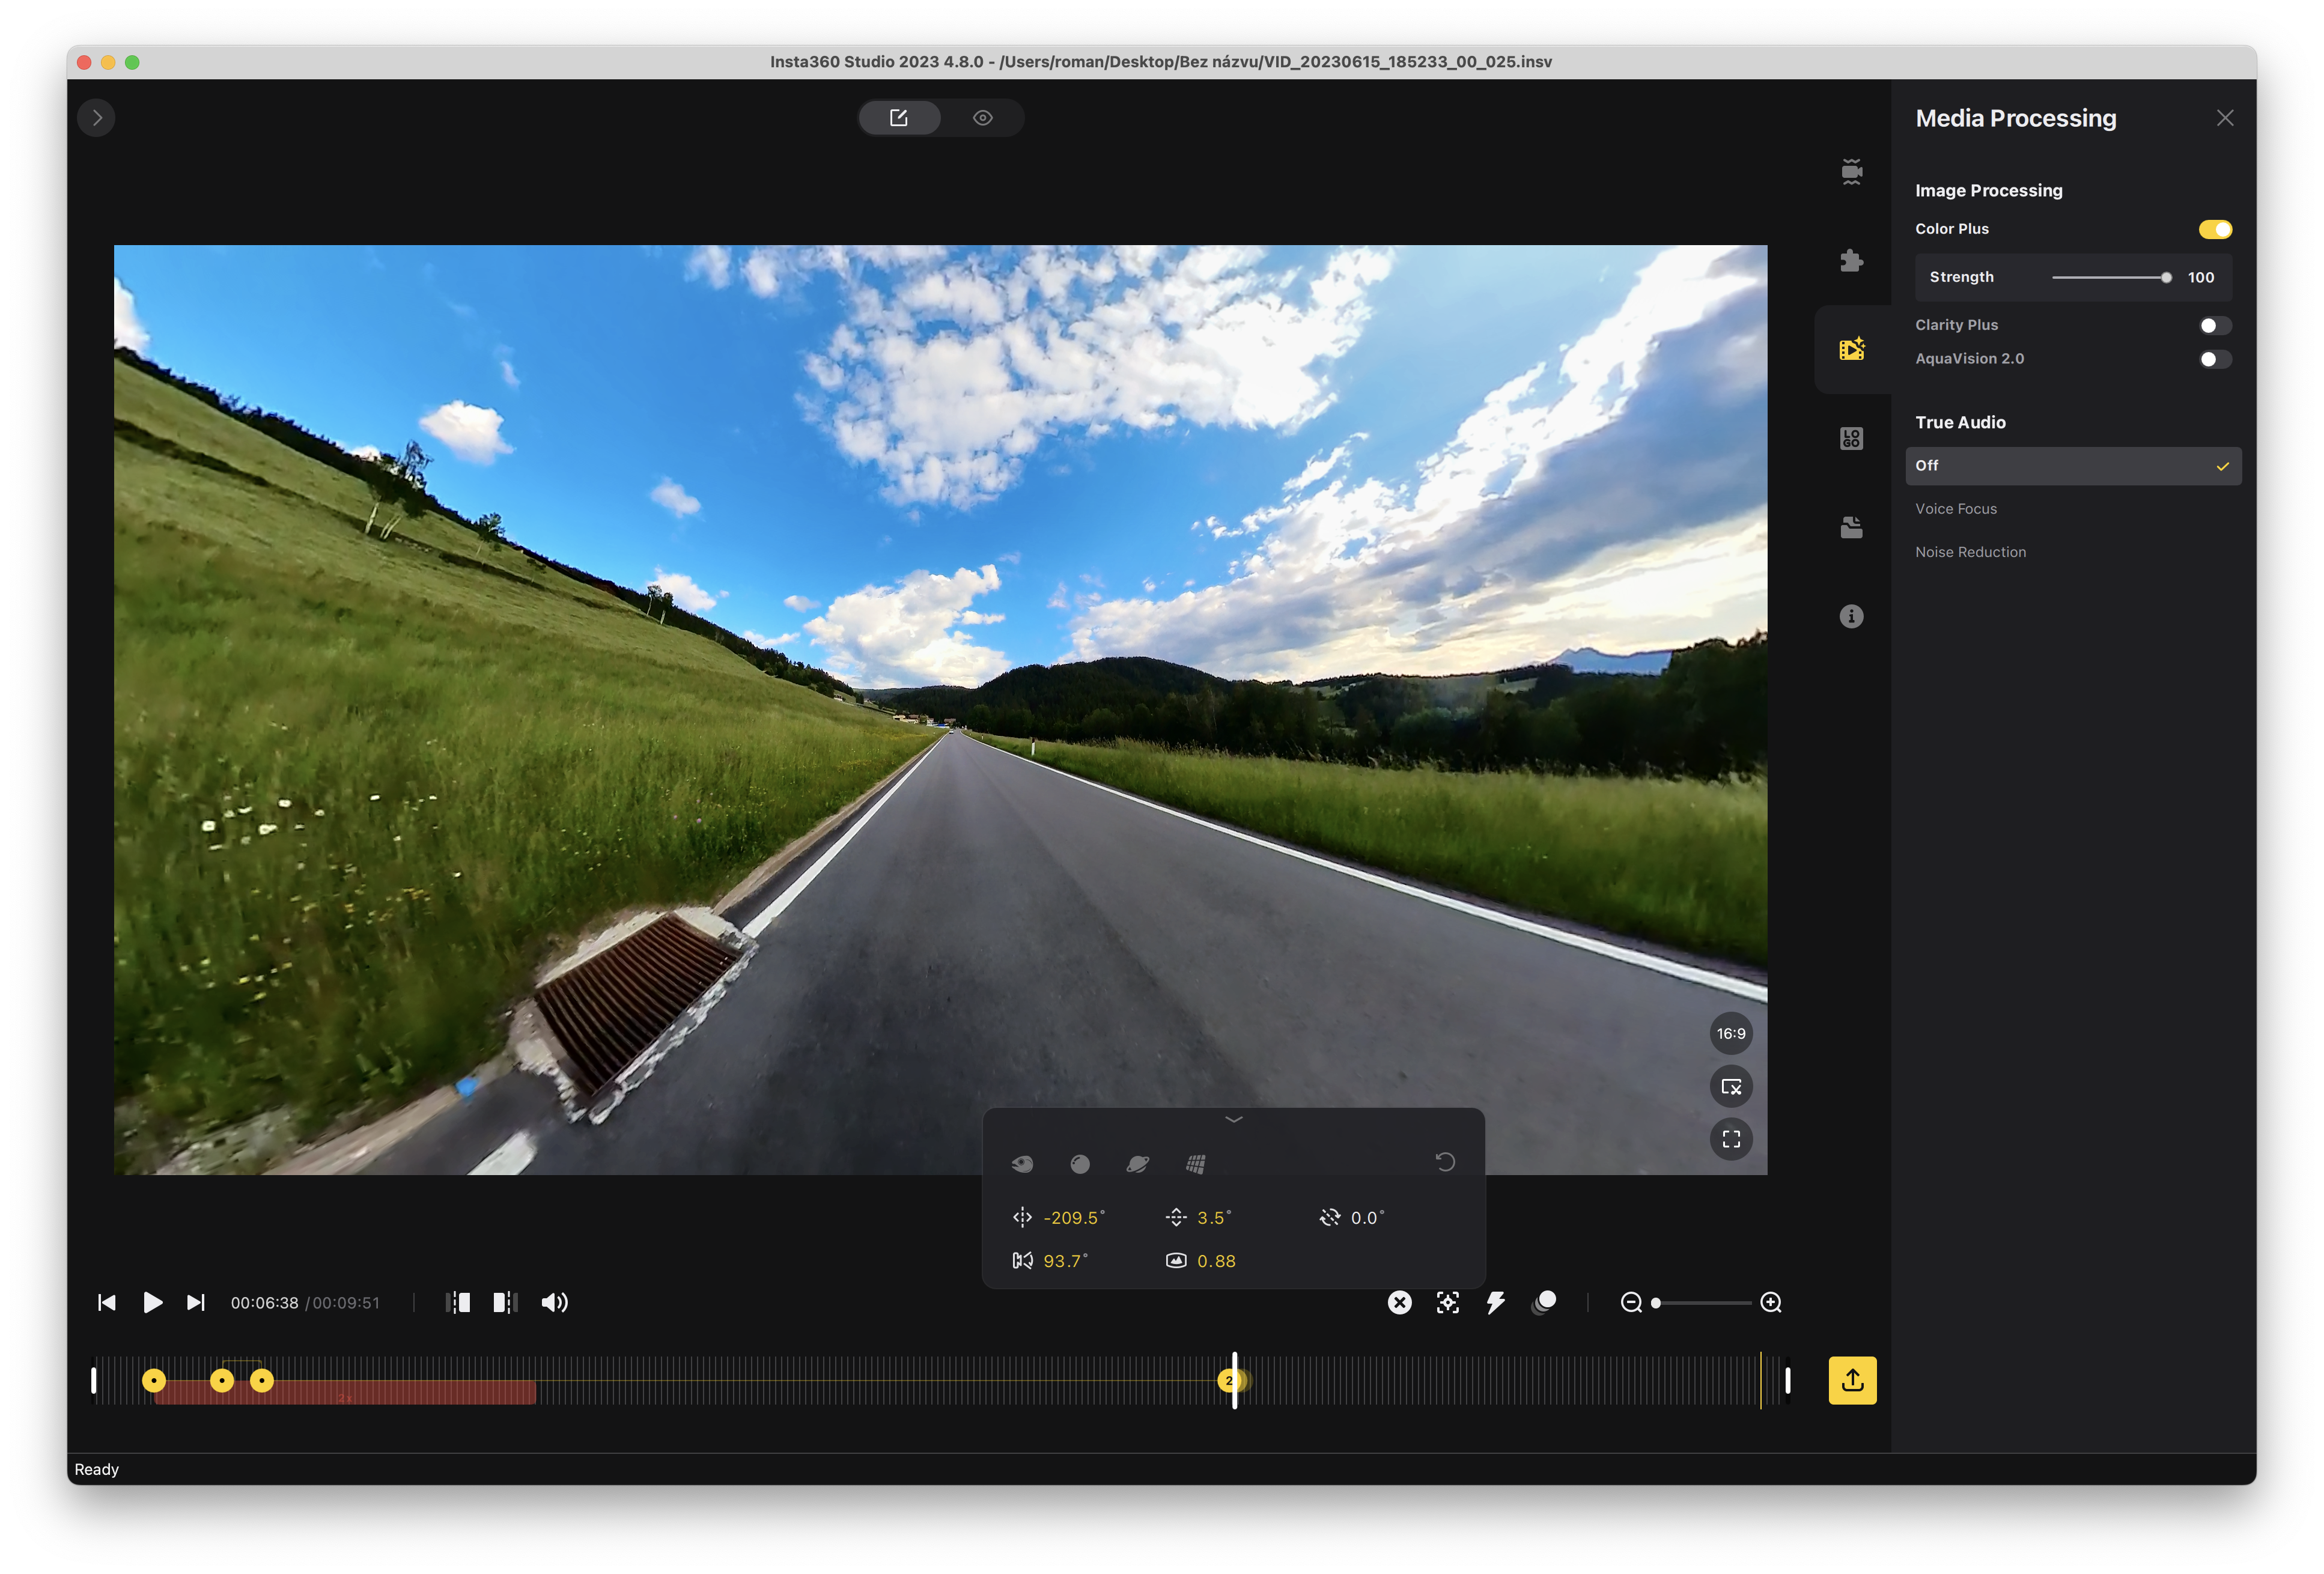Disable Color Plus

tap(2215, 229)
